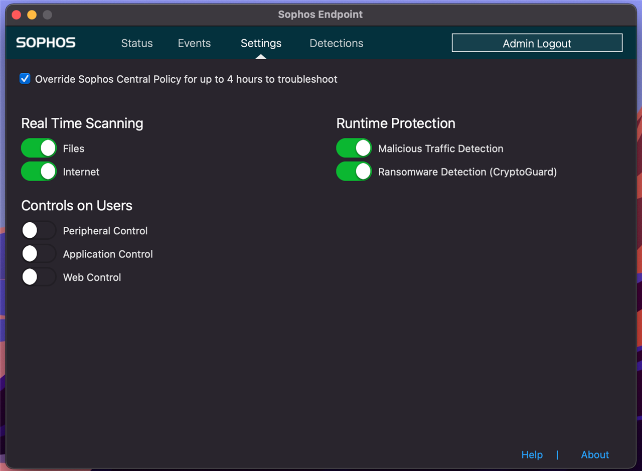The image size is (642, 471).
Task: Click the Controls on Users heading
Action: pos(77,206)
